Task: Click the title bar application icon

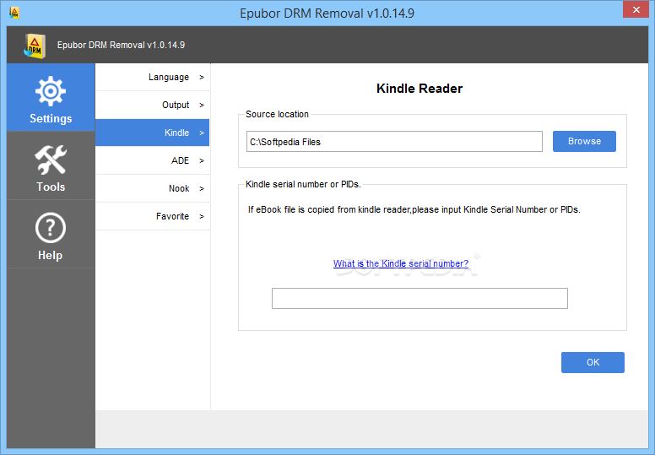Action: [x=14, y=13]
